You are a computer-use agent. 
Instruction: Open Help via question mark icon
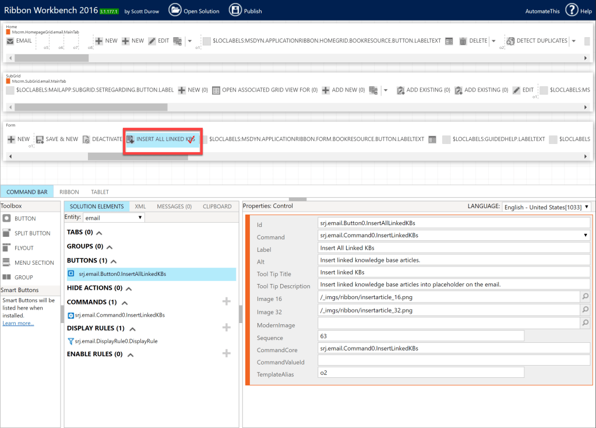(572, 10)
